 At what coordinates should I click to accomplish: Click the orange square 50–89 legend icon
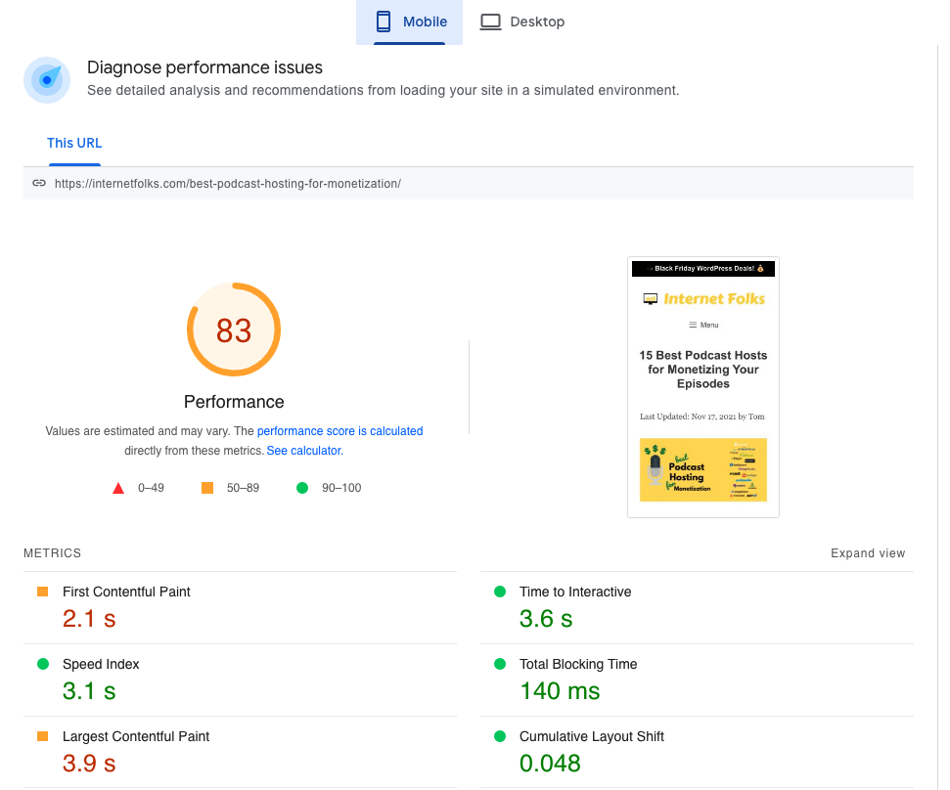coord(207,488)
